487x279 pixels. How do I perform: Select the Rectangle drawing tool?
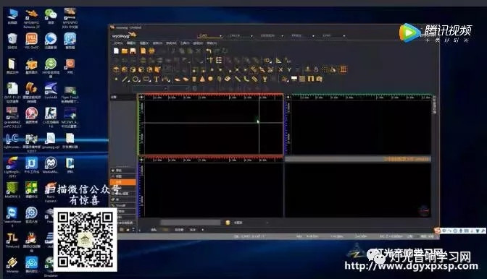[x=146, y=80]
